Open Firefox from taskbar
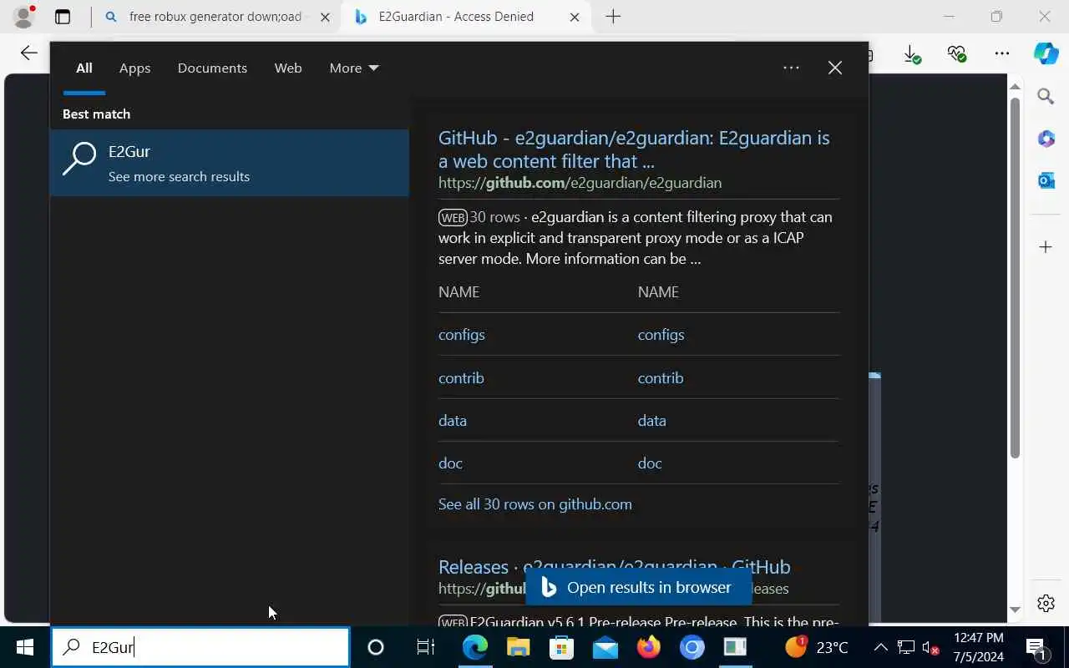 click(x=648, y=647)
